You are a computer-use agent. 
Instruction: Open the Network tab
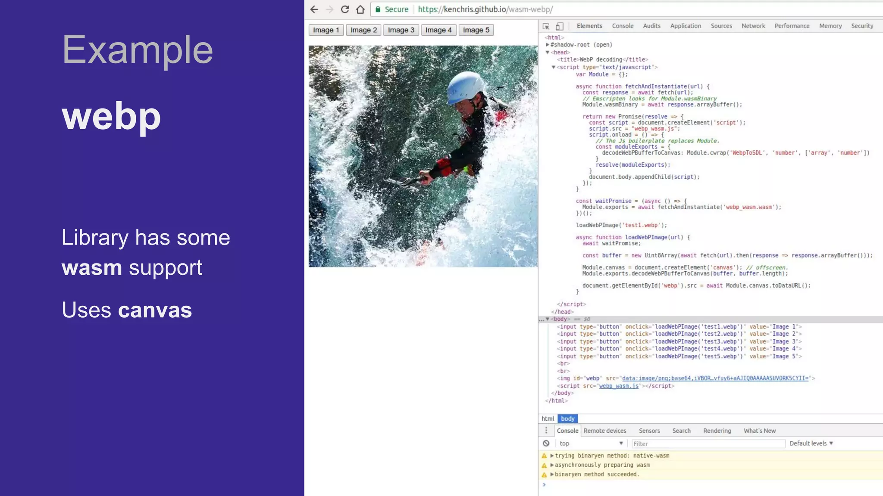click(753, 26)
